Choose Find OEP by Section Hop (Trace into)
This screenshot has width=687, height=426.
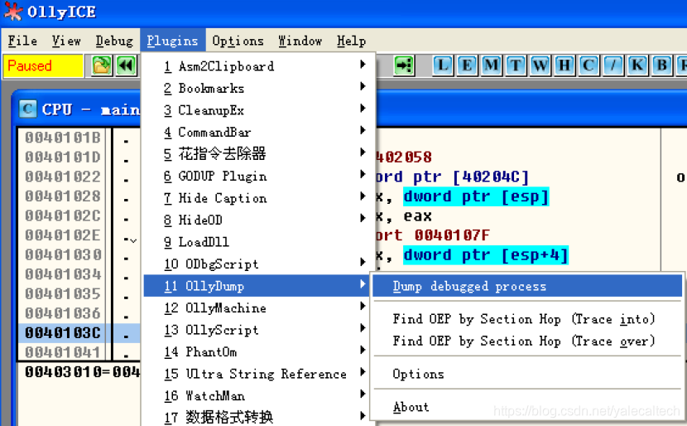(x=527, y=319)
